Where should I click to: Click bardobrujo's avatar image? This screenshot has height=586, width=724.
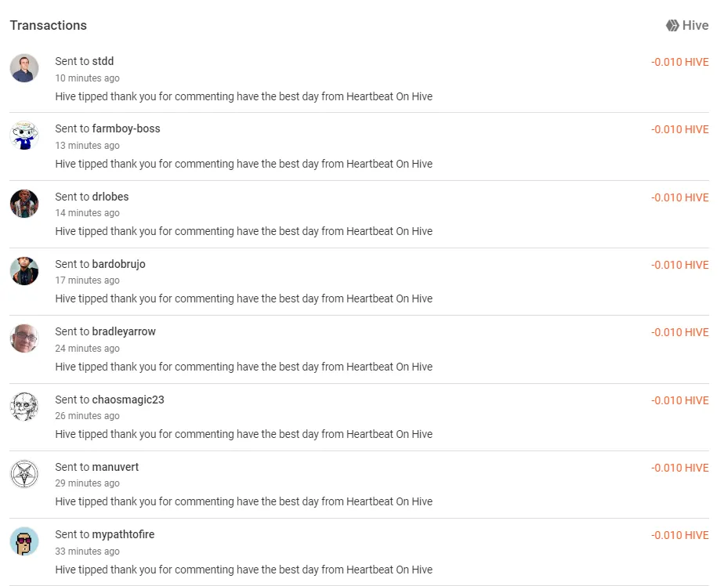click(x=24, y=270)
